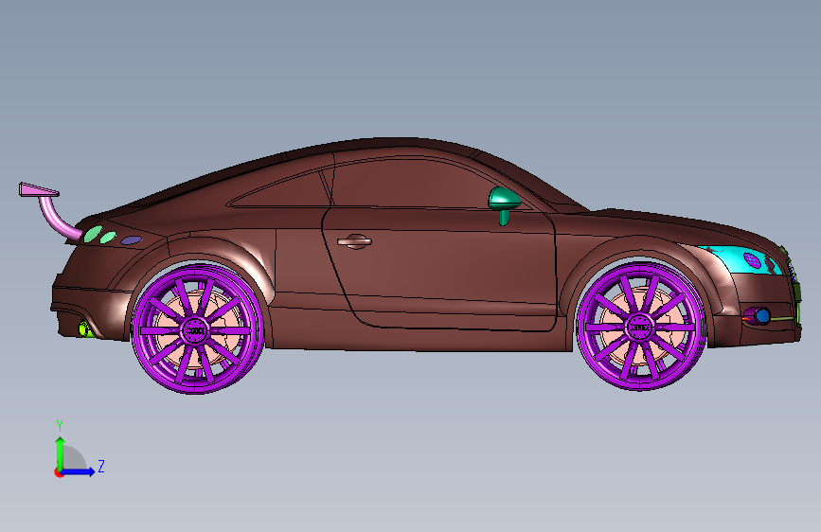Click the red origin sphere of the triad

click(x=59, y=472)
